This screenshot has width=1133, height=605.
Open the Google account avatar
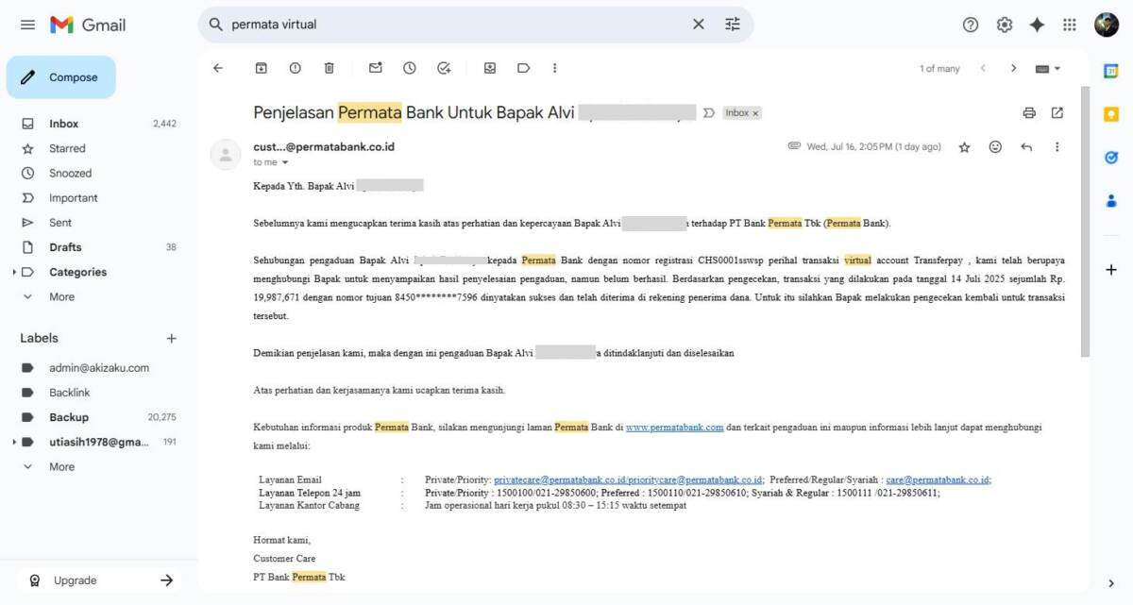pos(1107,25)
